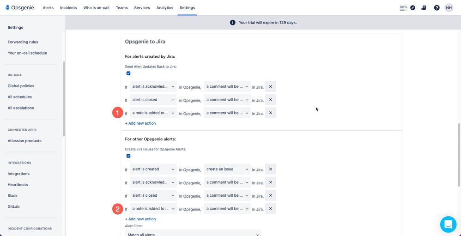Screen dimensions: 461x236
Task: Open Forwarding rules settings
Action: tap(23, 42)
